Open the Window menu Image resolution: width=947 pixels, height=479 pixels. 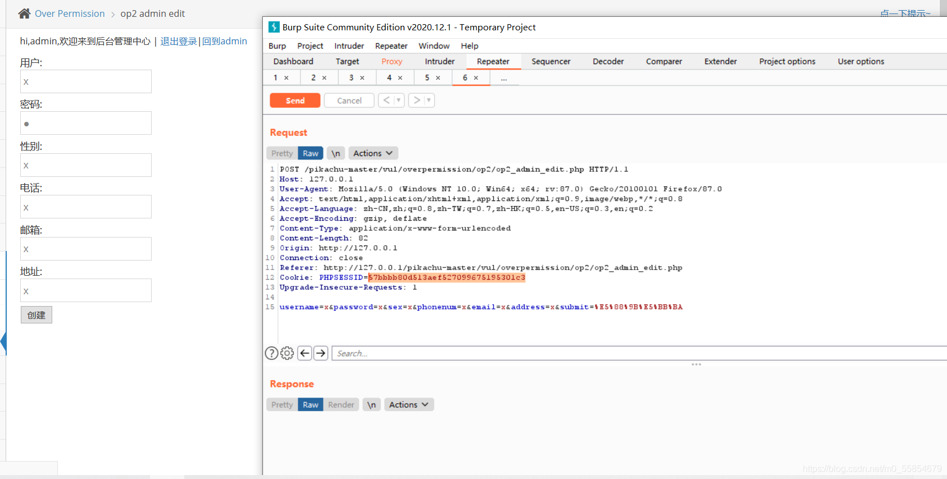coord(434,46)
